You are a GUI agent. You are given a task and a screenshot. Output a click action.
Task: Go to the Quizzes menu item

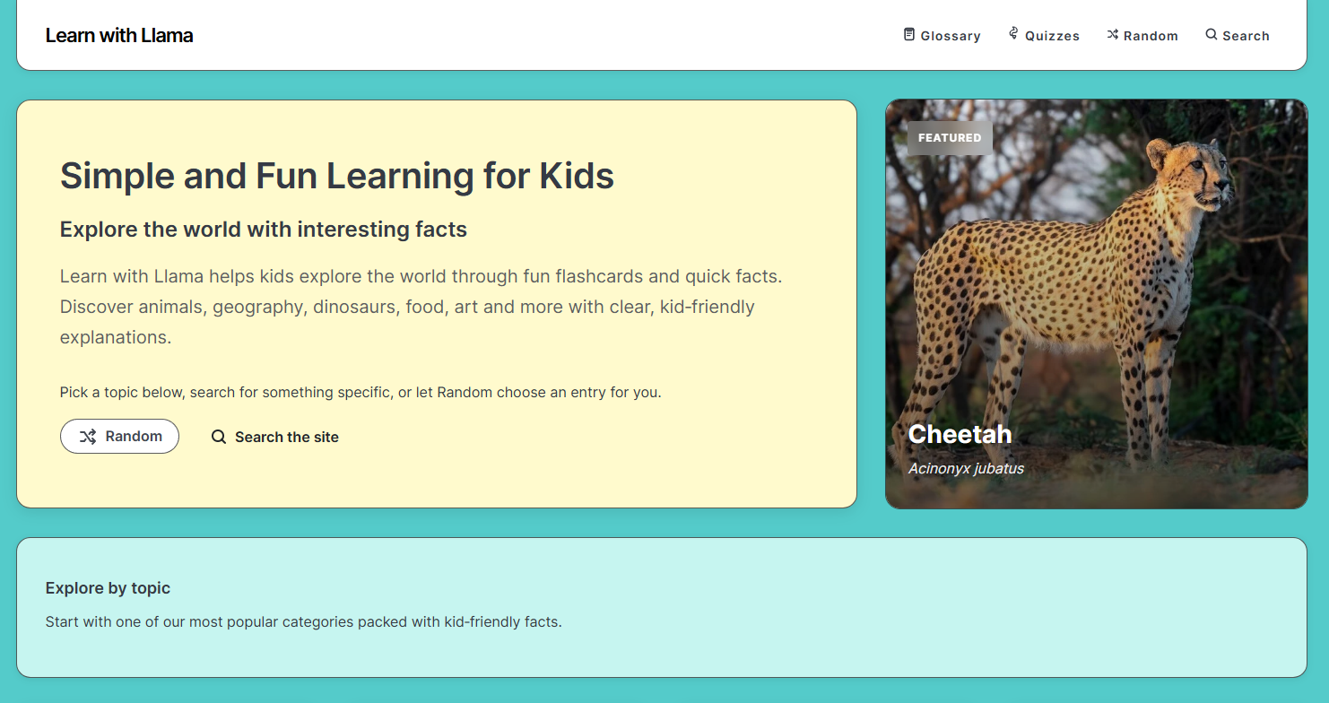1052,36
